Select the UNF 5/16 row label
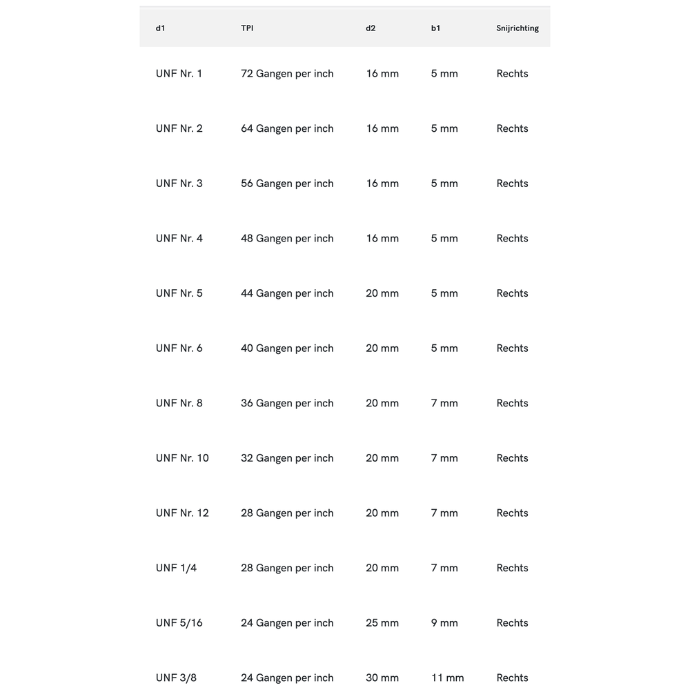Image resolution: width=690 pixels, height=690 pixels. (x=179, y=623)
